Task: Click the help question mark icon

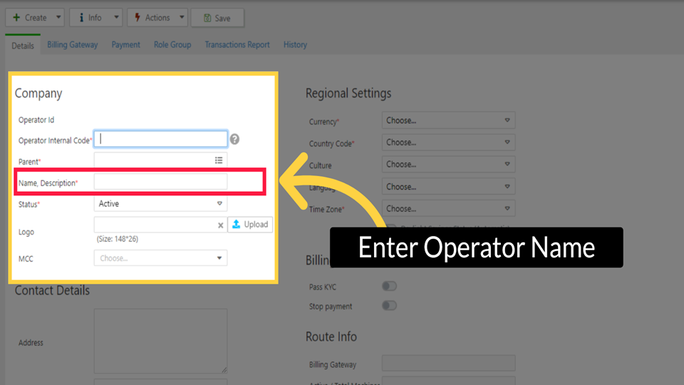Action: coord(234,140)
